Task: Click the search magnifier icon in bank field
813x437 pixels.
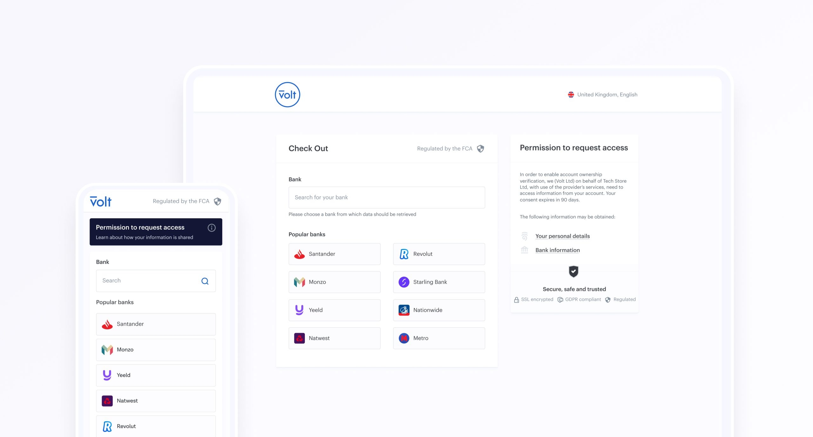Action: coord(205,280)
